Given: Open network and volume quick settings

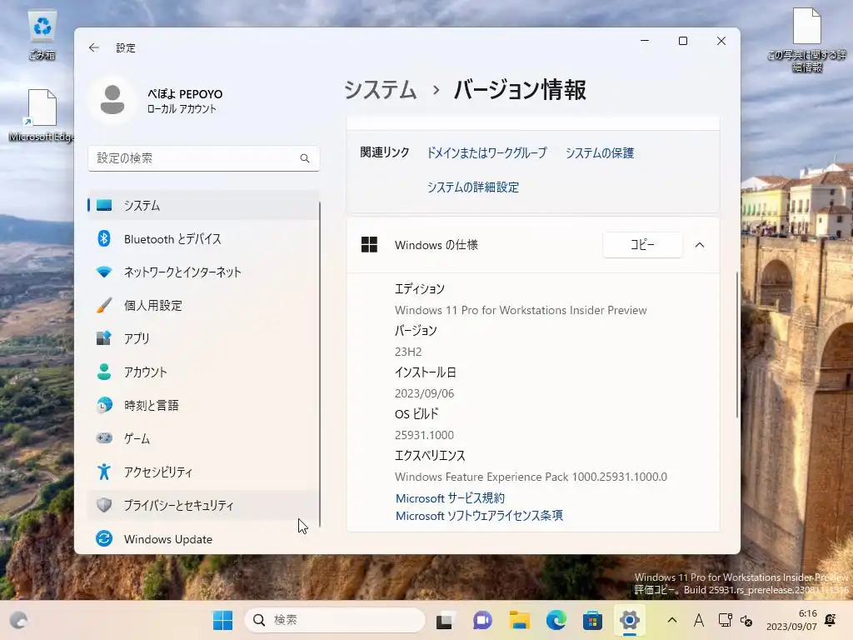Looking at the screenshot, I should point(736,620).
